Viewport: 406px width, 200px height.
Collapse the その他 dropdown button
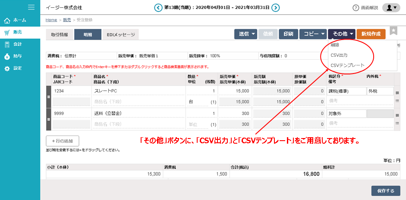pos(342,34)
